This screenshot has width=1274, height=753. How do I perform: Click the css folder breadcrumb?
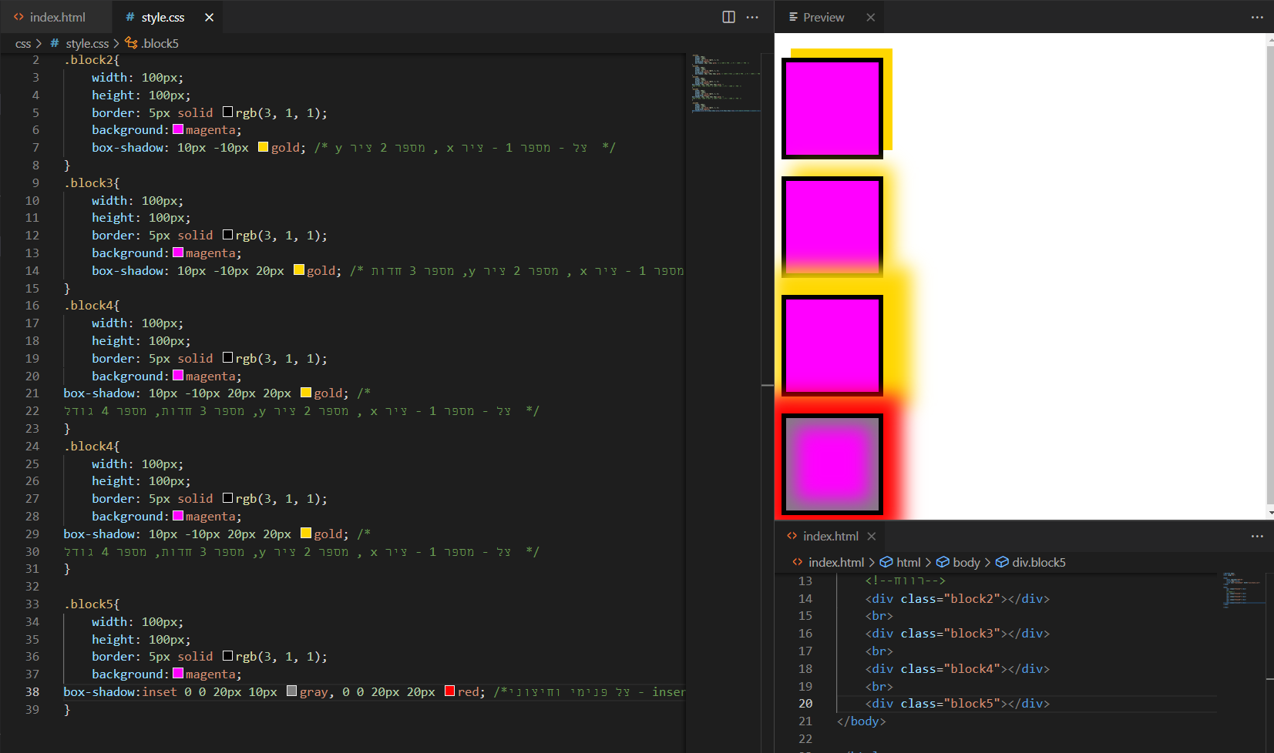pos(23,44)
